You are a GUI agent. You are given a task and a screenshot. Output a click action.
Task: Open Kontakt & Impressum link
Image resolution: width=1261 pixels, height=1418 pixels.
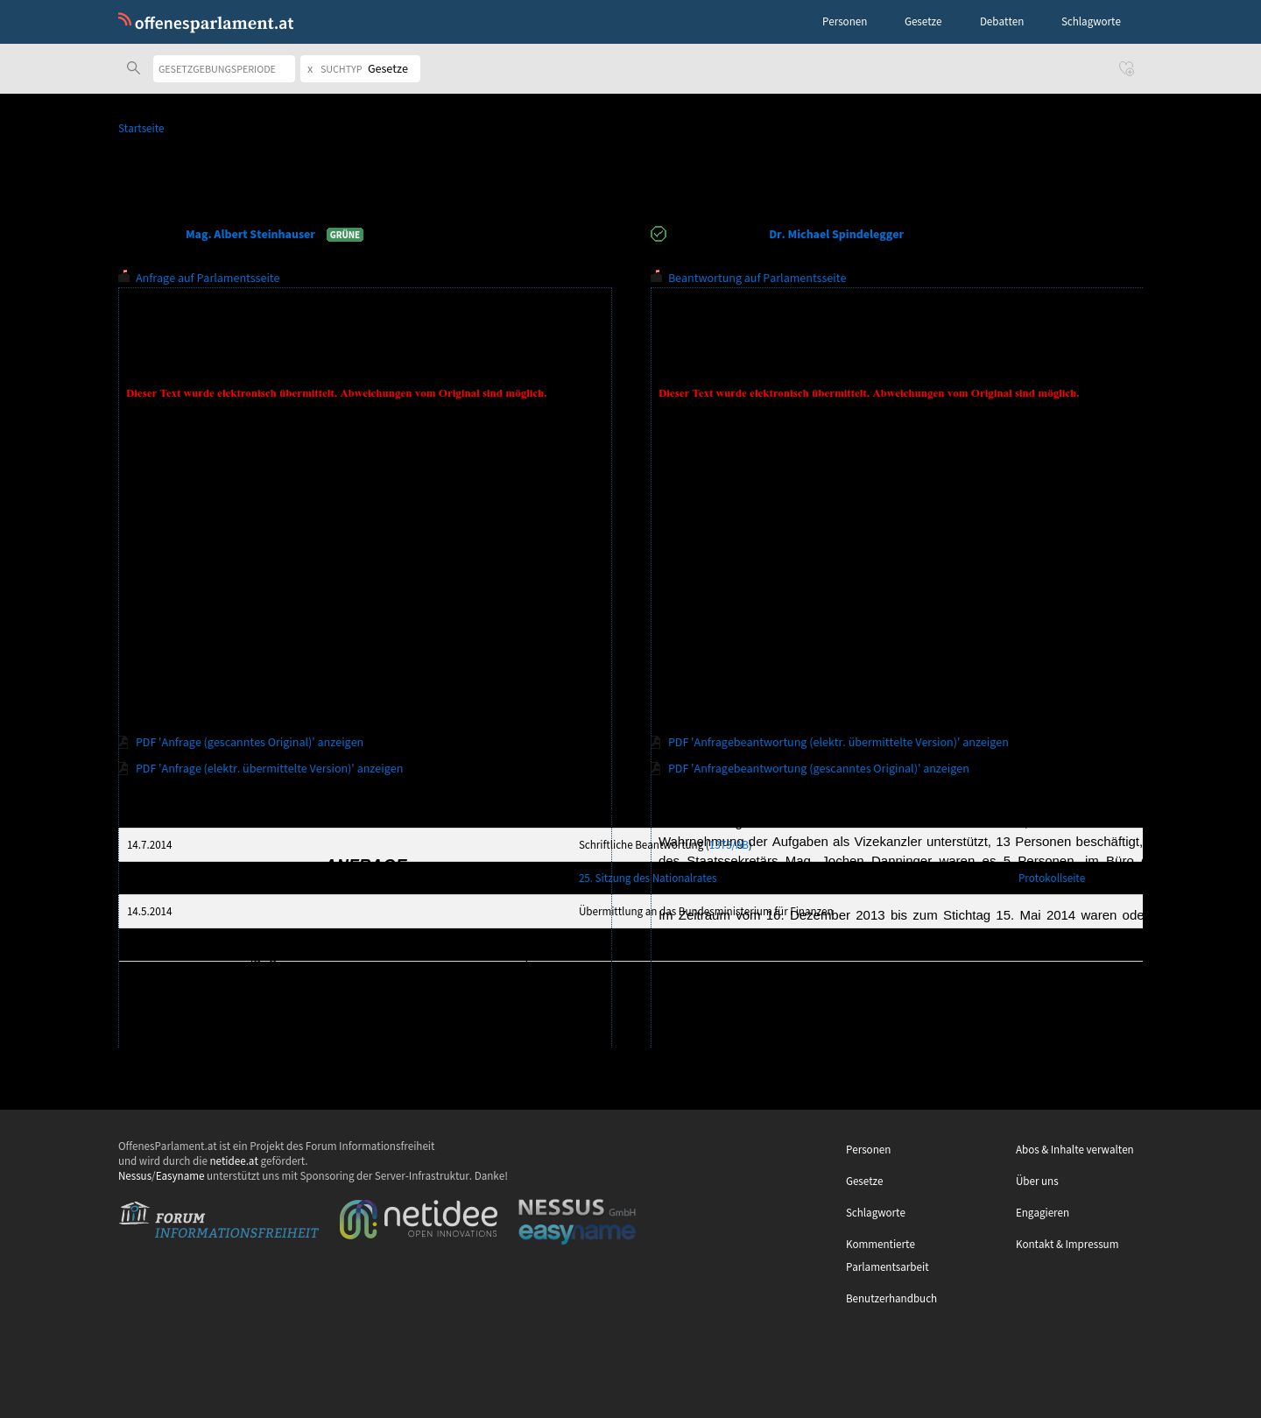[x=1067, y=1244]
